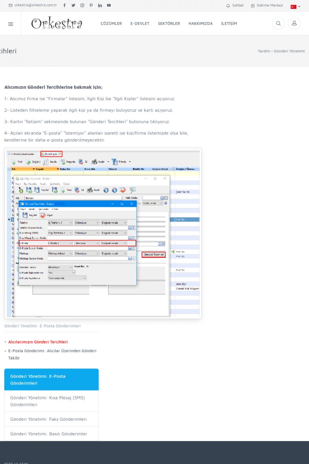309x464 pixels.
Task: Open the Pinterest social icon
Action: point(91,5)
